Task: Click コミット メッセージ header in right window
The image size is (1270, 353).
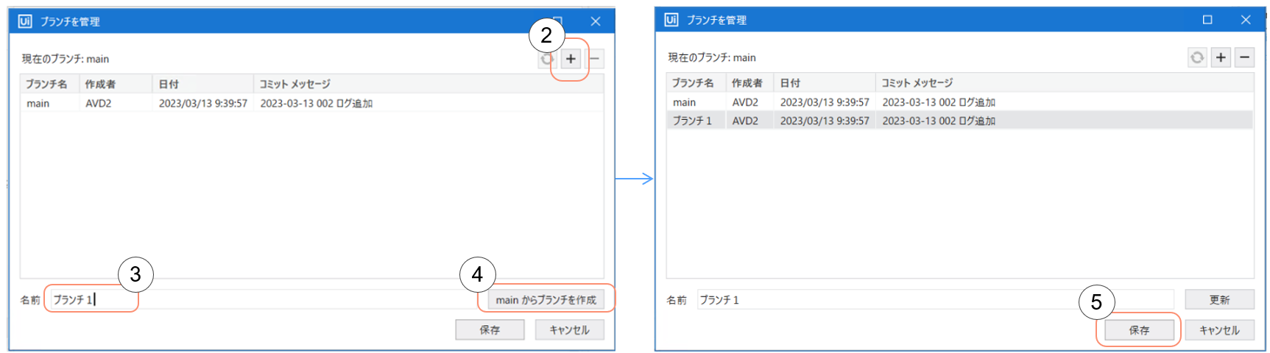Action: [1065, 82]
